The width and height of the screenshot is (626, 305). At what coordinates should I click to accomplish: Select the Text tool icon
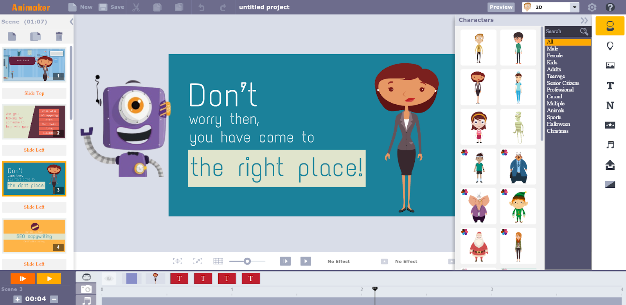click(610, 86)
